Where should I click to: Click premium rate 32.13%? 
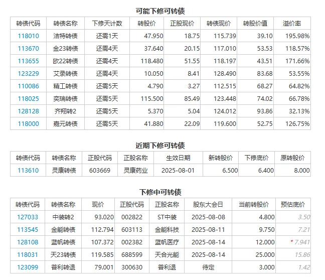point(299,111)
